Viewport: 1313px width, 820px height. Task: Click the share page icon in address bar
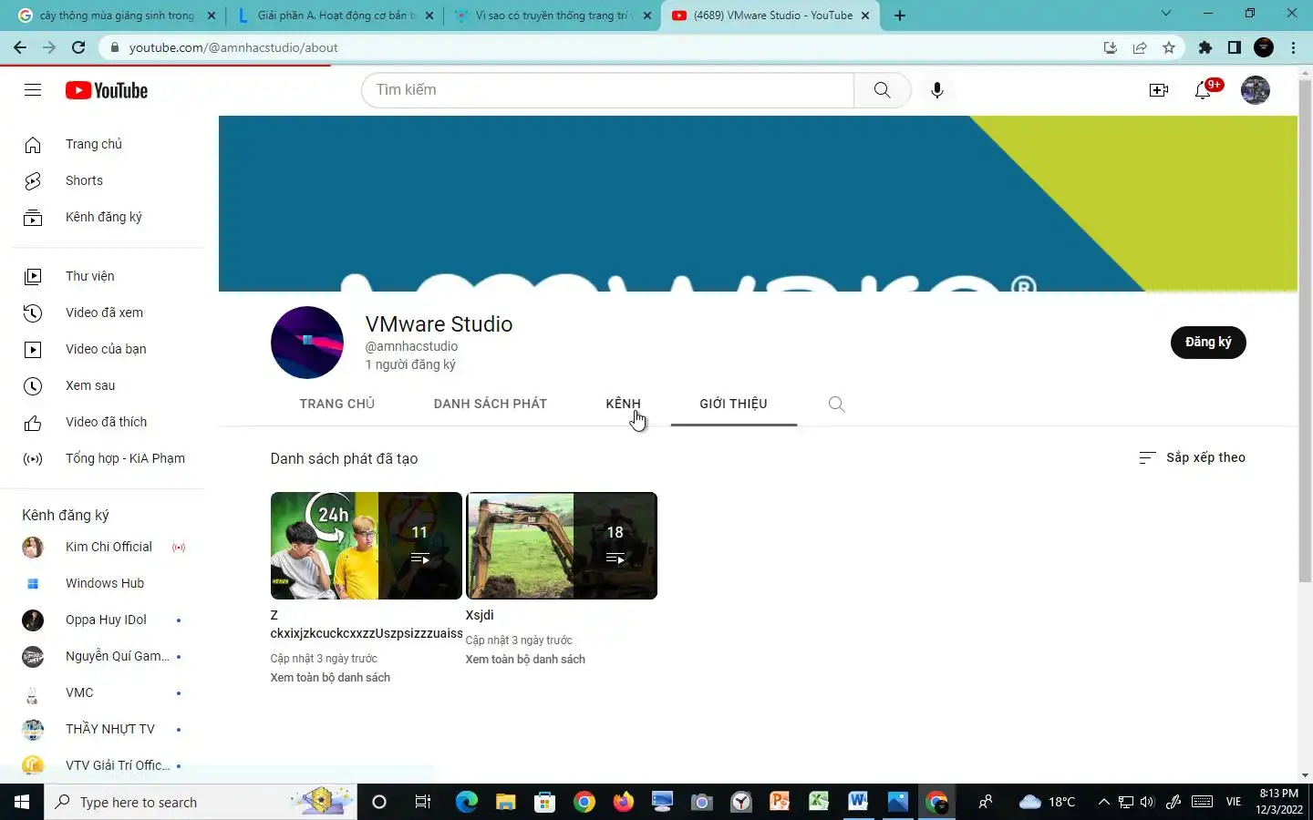click(x=1140, y=47)
